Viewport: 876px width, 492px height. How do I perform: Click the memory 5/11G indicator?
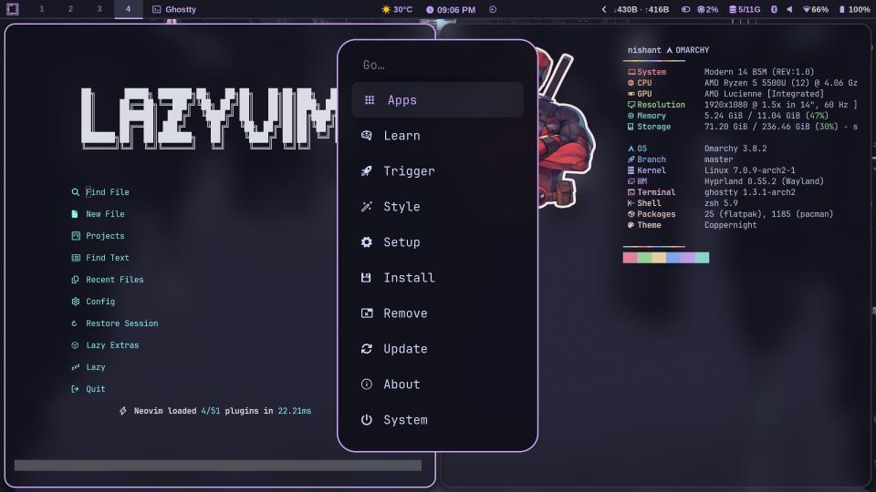pos(745,9)
